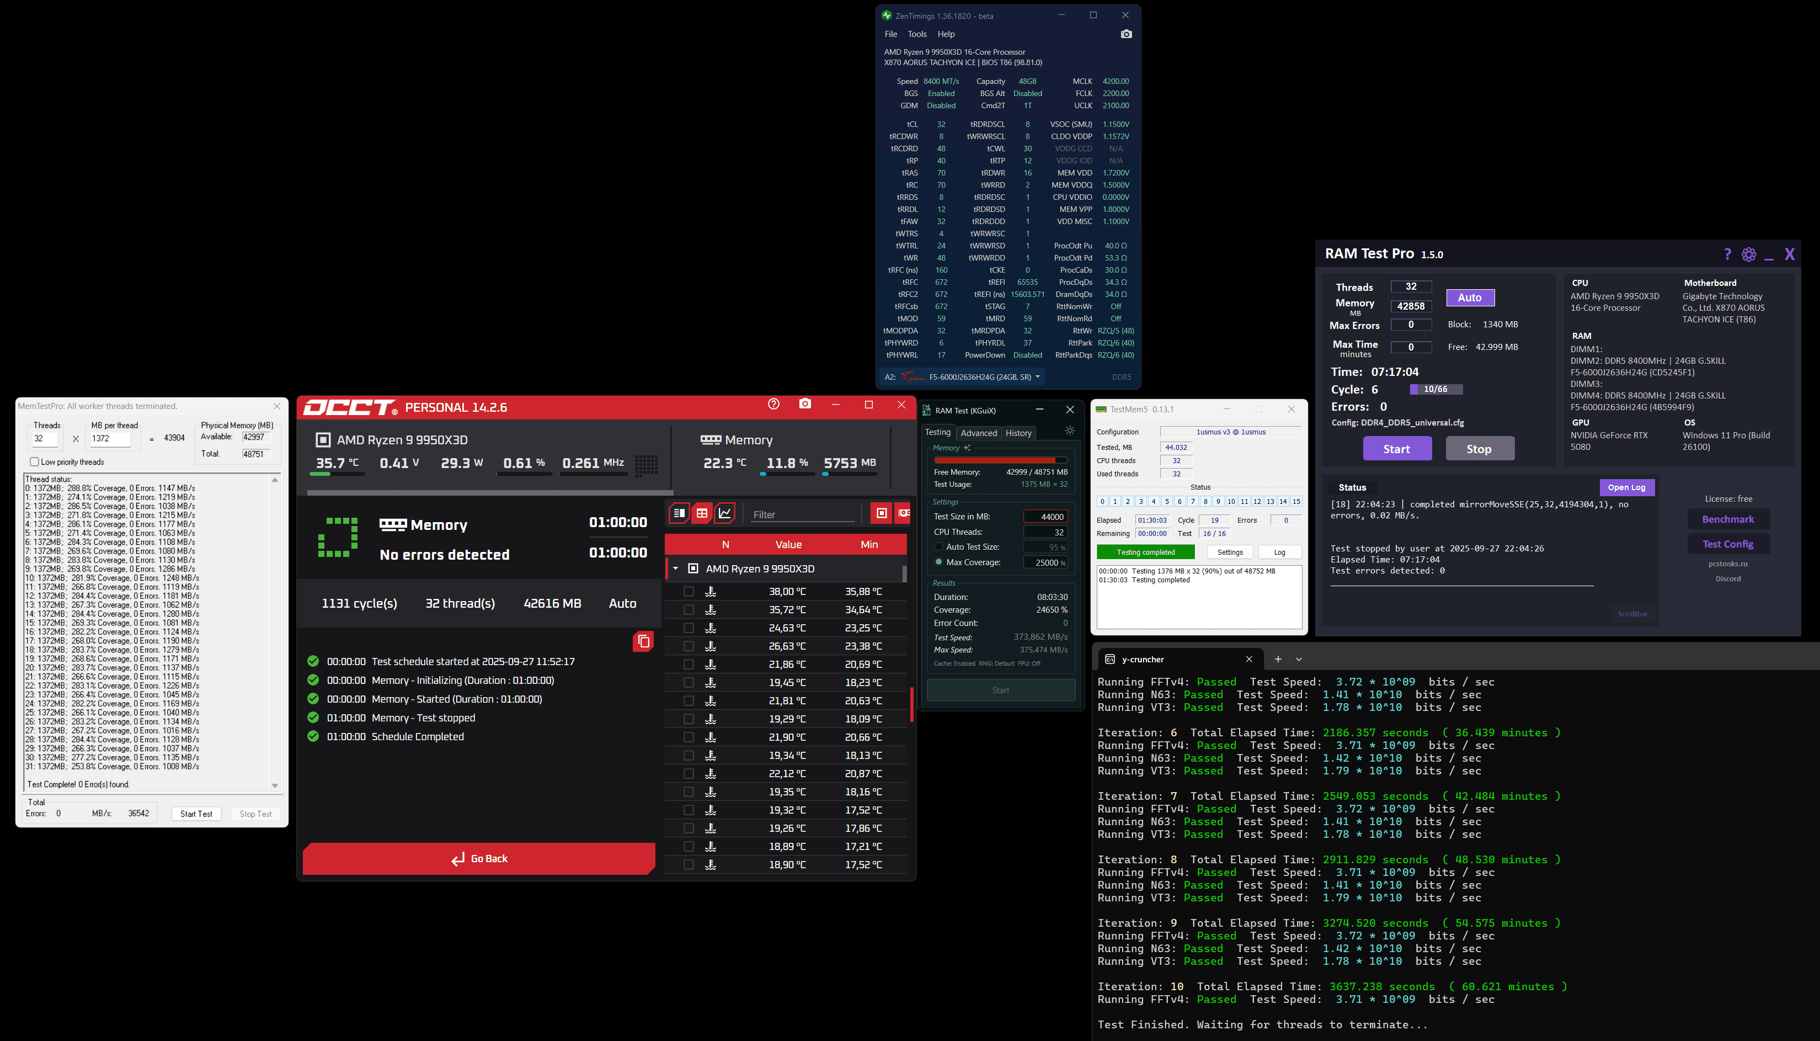This screenshot has width=1820, height=1041.
Task: Collapse AMD Ryzen 9 9950X3D sensor group
Action: [x=675, y=569]
